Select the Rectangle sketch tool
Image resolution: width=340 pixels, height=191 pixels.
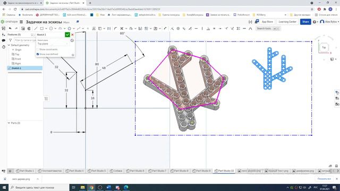click(x=42, y=28)
